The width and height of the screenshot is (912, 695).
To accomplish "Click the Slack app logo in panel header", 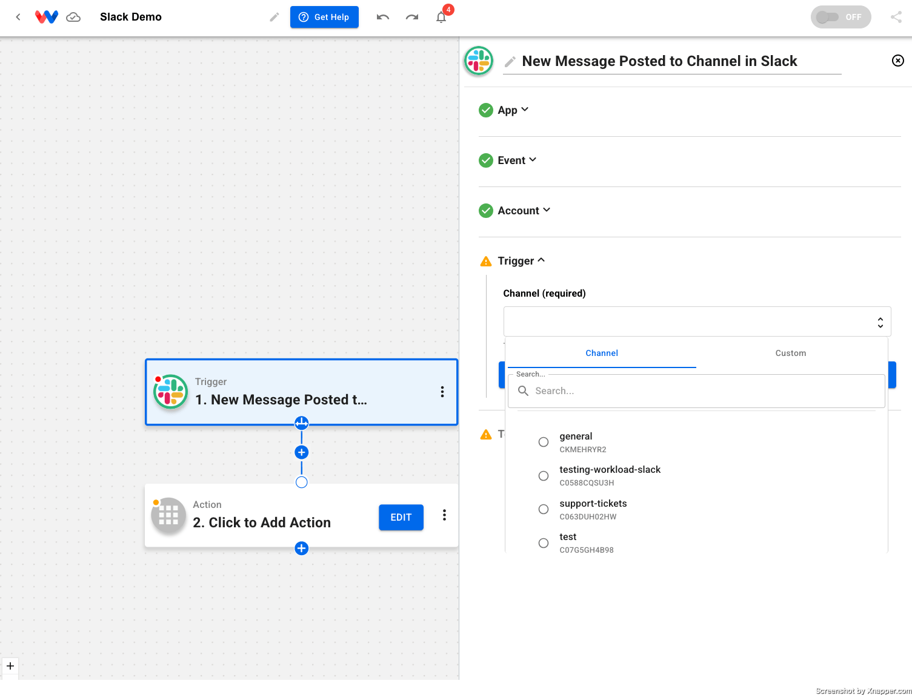I will pyautogui.click(x=479, y=61).
